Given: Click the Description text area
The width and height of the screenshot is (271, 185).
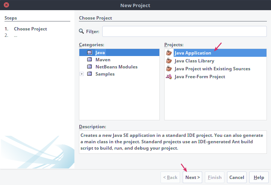Looking at the screenshot, I should tap(173, 142).
